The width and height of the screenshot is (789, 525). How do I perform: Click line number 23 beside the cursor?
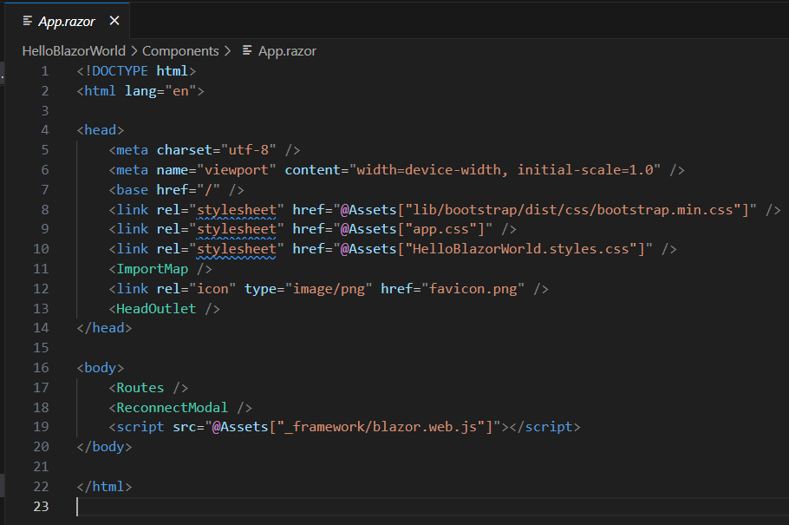41,506
